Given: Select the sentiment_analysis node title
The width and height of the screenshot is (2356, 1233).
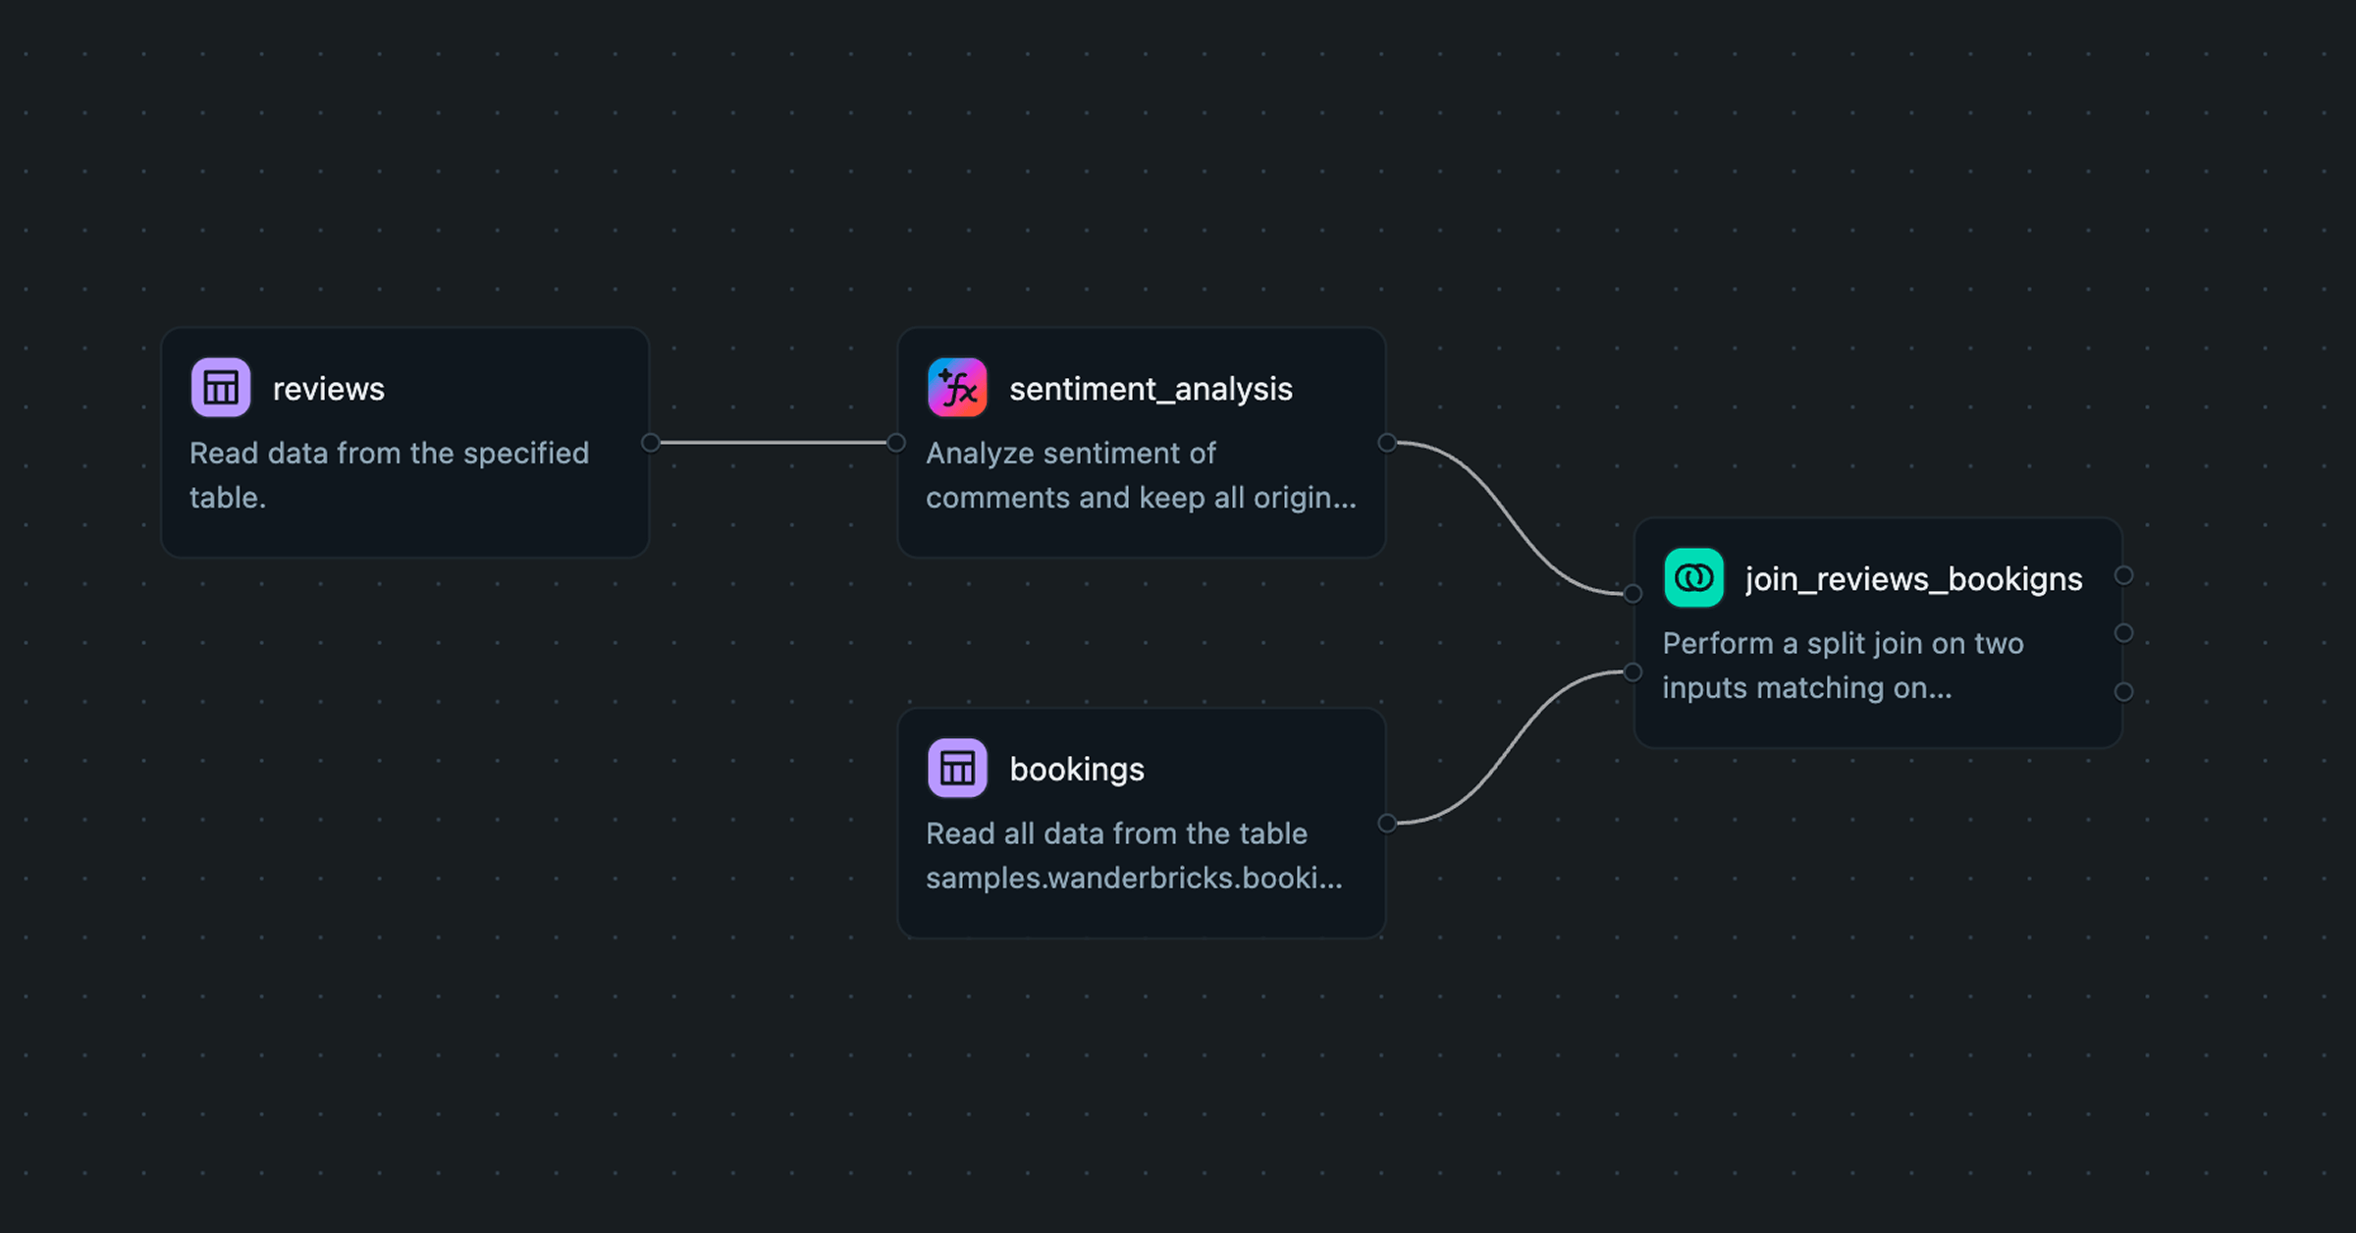Looking at the screenshot, I should [1151, 389].
